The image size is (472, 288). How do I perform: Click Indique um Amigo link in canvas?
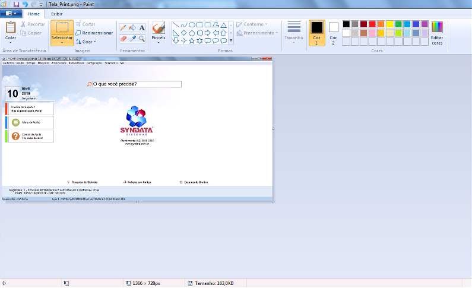coord(137,182)
